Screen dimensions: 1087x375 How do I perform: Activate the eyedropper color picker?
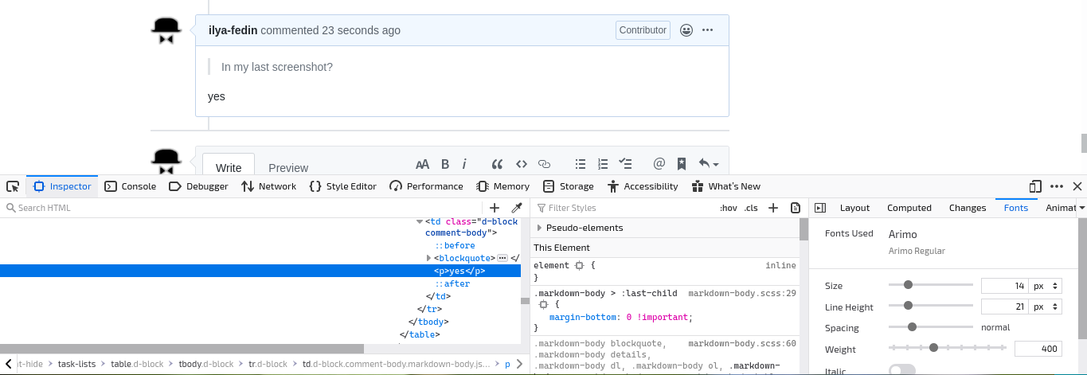point(516,208)
